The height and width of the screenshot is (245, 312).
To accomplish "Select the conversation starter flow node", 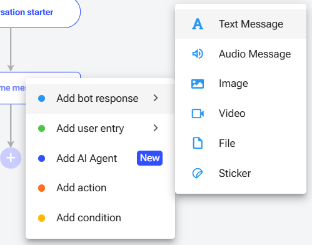I will point(40,13).
